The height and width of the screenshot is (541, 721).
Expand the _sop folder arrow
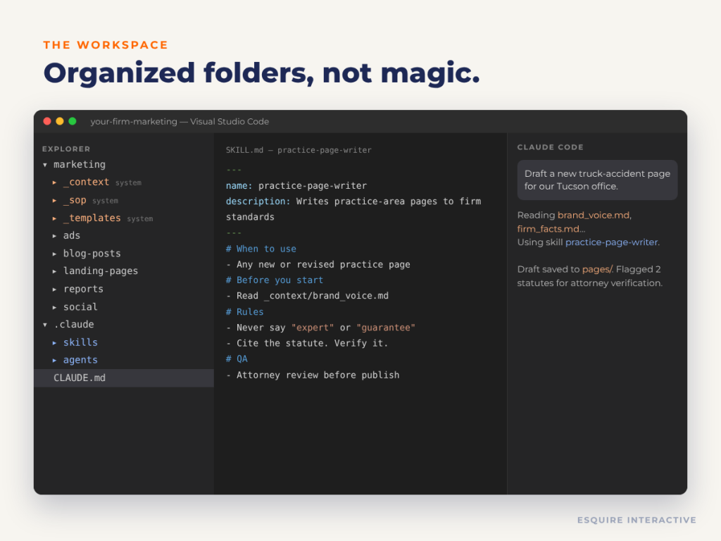point(54,201)
